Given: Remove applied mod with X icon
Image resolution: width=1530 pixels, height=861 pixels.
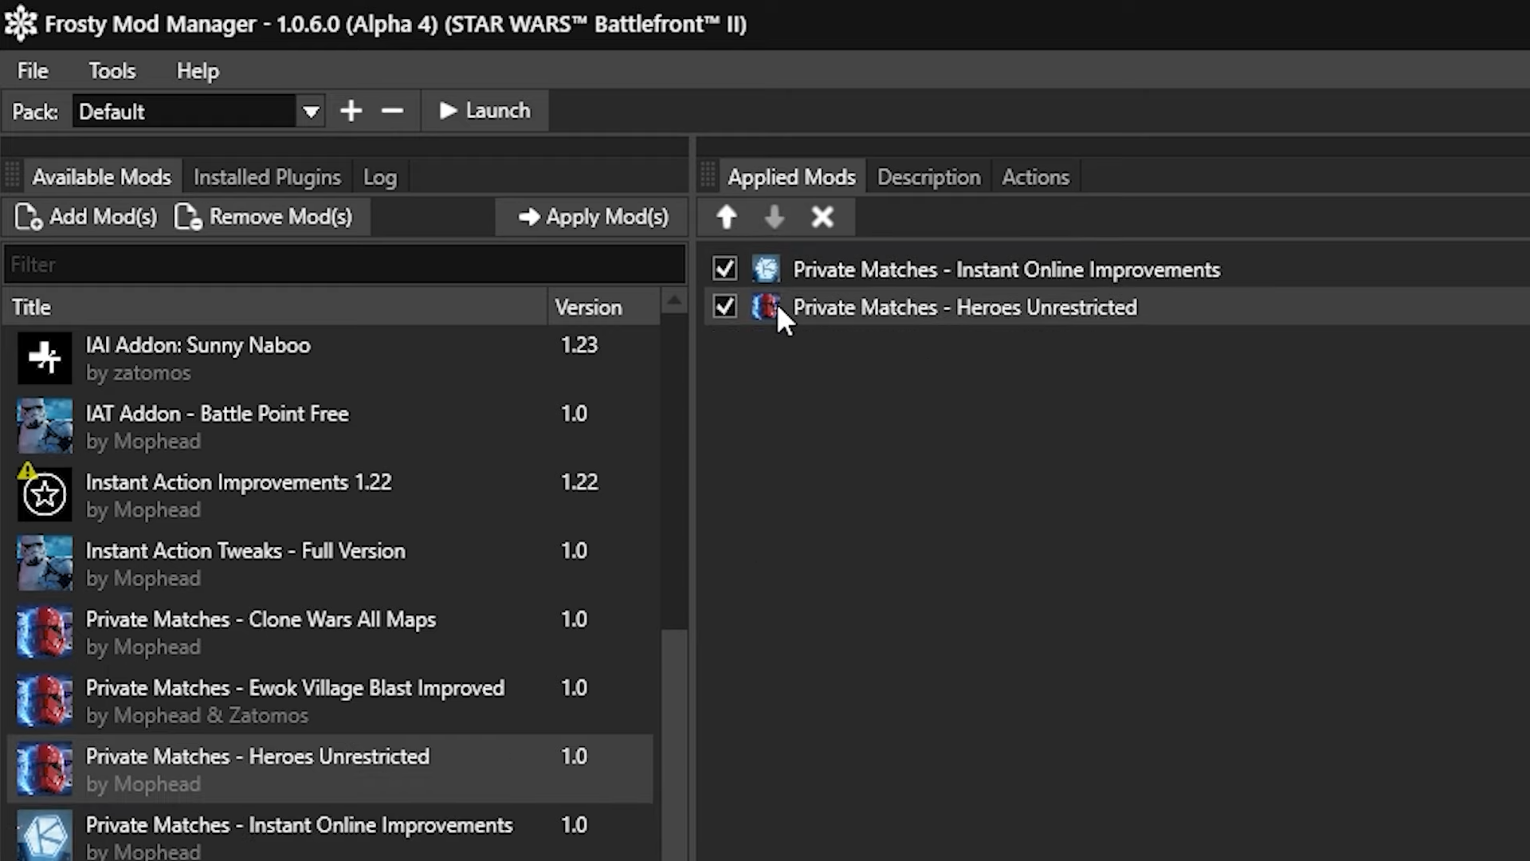Looking at the screenshot, I should [x=822, y=217].
